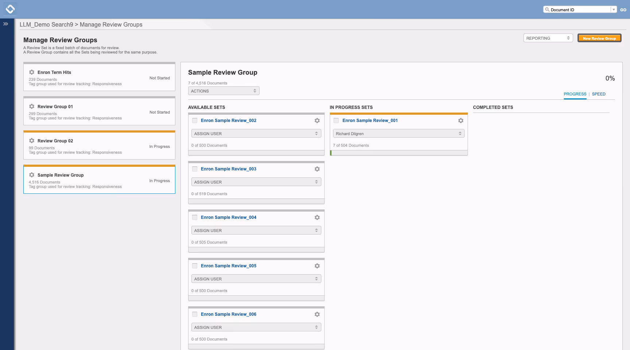Open the ACTIONS dropdown
The width and height of the screenshot is (630, 350).
[x=223, y=91]
